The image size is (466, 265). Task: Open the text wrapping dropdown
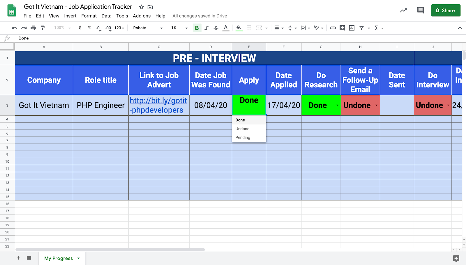tap(305, 28)
